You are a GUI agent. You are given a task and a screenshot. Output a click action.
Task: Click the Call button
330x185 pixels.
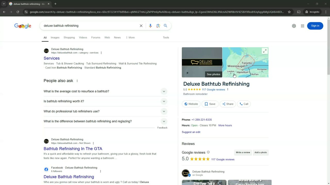(x=244, y=104)
